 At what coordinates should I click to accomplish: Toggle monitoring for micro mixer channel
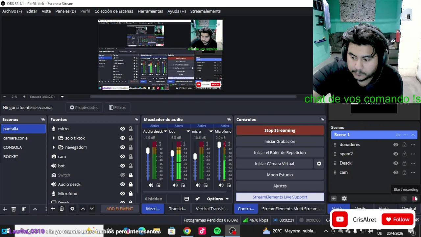click(206, 185)
